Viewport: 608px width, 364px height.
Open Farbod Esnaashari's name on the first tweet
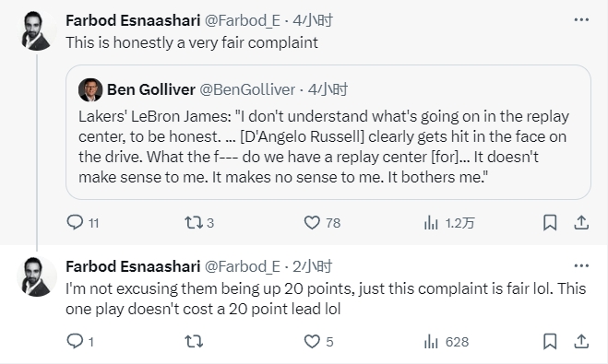[x=133, y=20]
